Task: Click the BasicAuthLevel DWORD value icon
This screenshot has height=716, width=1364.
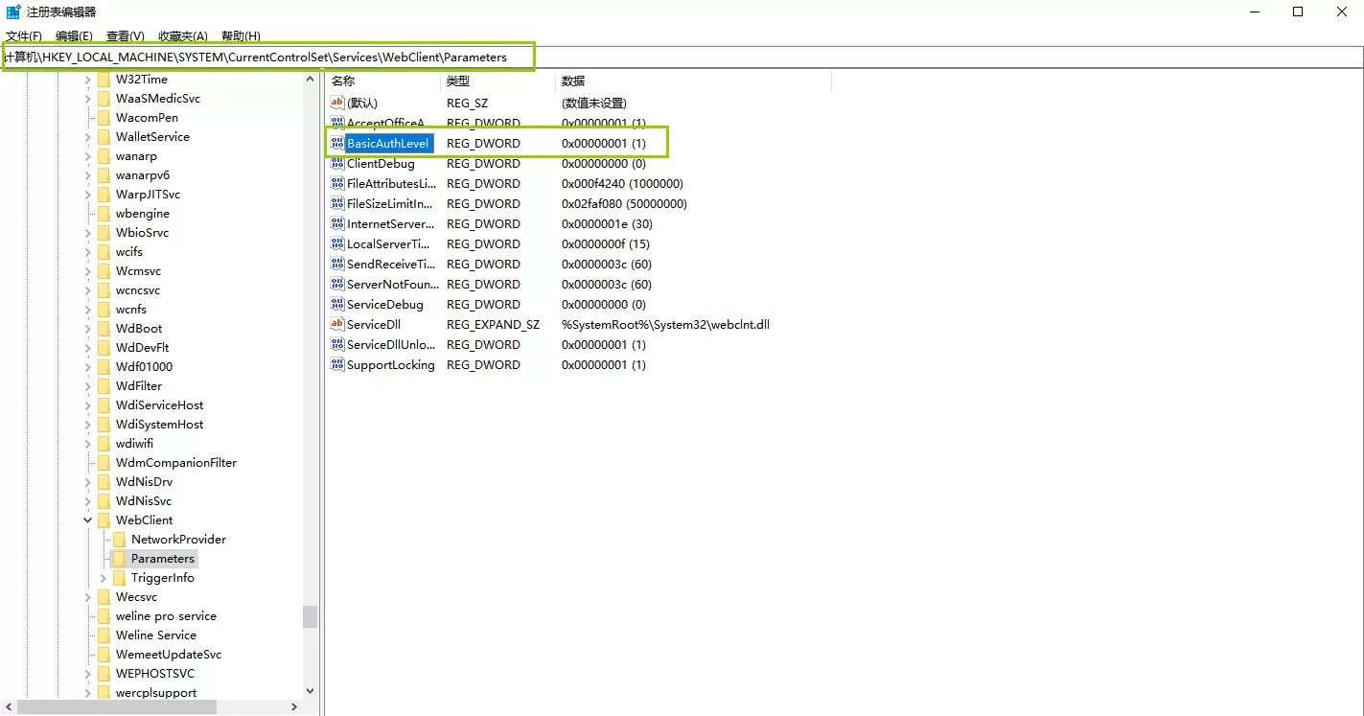Action: [x=336, y=144]
